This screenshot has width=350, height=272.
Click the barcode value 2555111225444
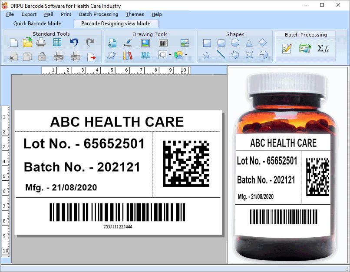pyautogui.click(x=118, y=227)
